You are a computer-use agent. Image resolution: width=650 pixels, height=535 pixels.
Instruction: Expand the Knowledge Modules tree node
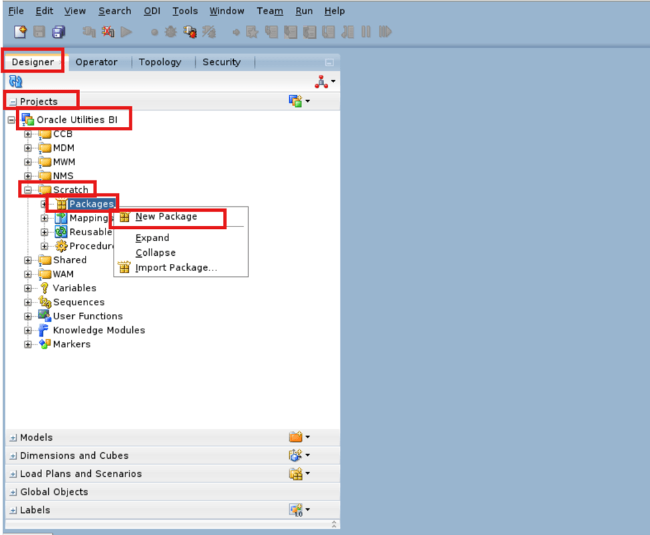(27, 330)
